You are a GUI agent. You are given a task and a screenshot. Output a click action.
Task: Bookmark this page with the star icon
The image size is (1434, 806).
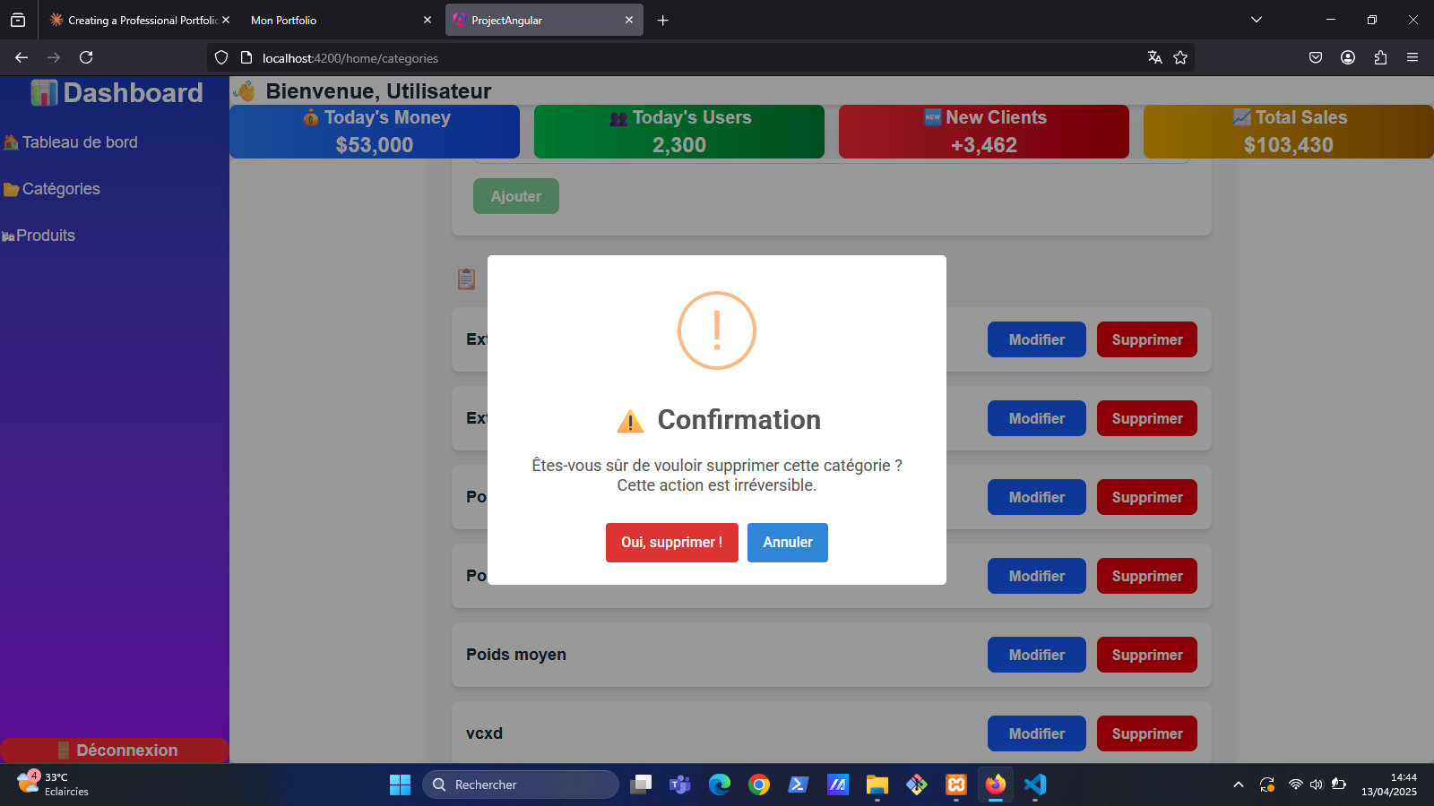pyautogui.click(x=1180, y=57)
